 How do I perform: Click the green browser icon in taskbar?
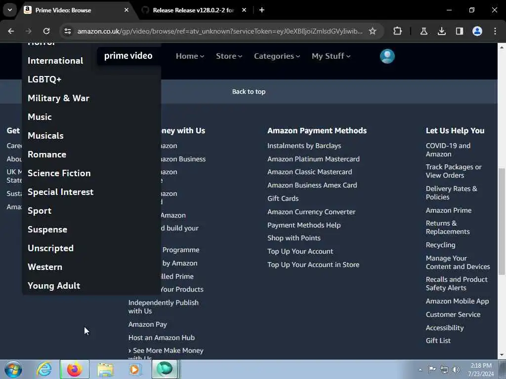tap(165, 369)
